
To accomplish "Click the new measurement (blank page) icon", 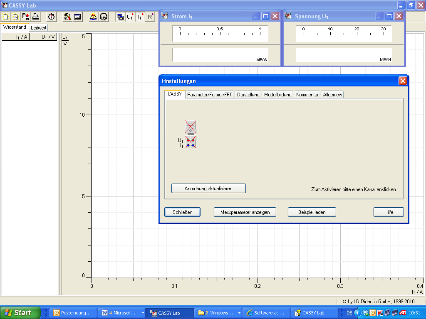I will pyautogui.click(x=6, y=17).
